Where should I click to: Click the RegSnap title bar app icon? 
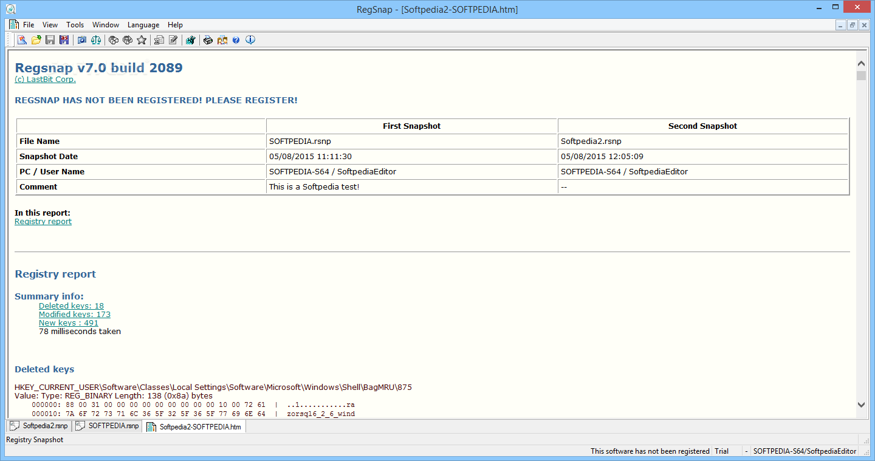(10, 9)
